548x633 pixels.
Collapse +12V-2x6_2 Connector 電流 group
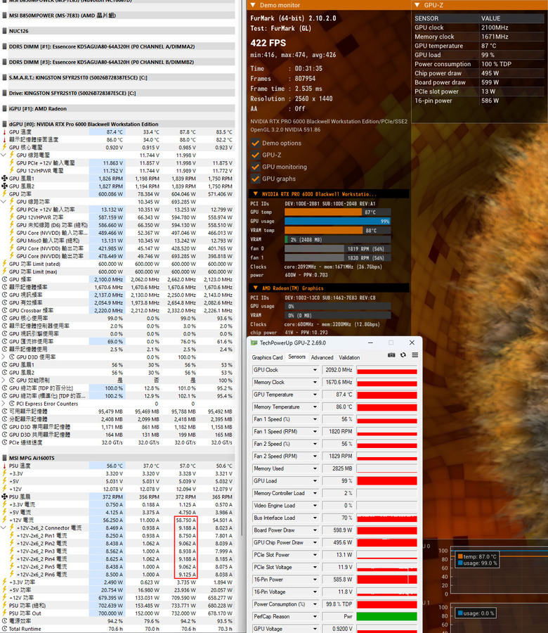click(4, 527)
